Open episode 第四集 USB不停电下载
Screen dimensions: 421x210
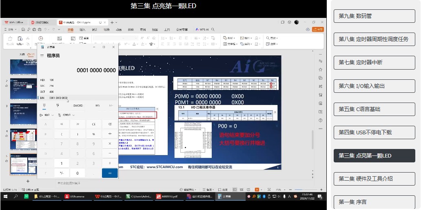374,132
